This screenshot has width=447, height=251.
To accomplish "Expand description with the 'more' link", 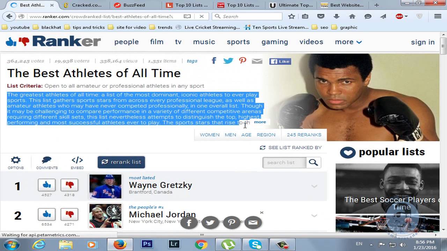I will (260, 122).
